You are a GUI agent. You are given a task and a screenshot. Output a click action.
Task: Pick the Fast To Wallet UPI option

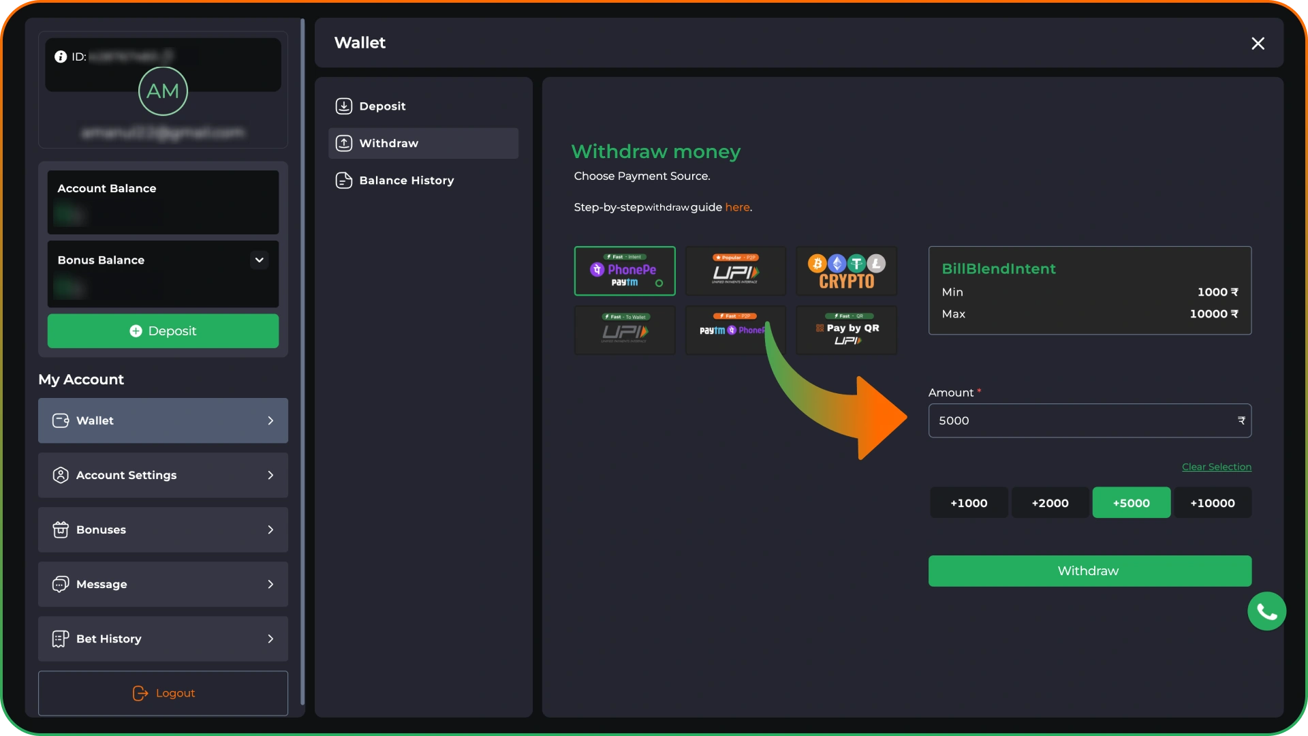625,331
